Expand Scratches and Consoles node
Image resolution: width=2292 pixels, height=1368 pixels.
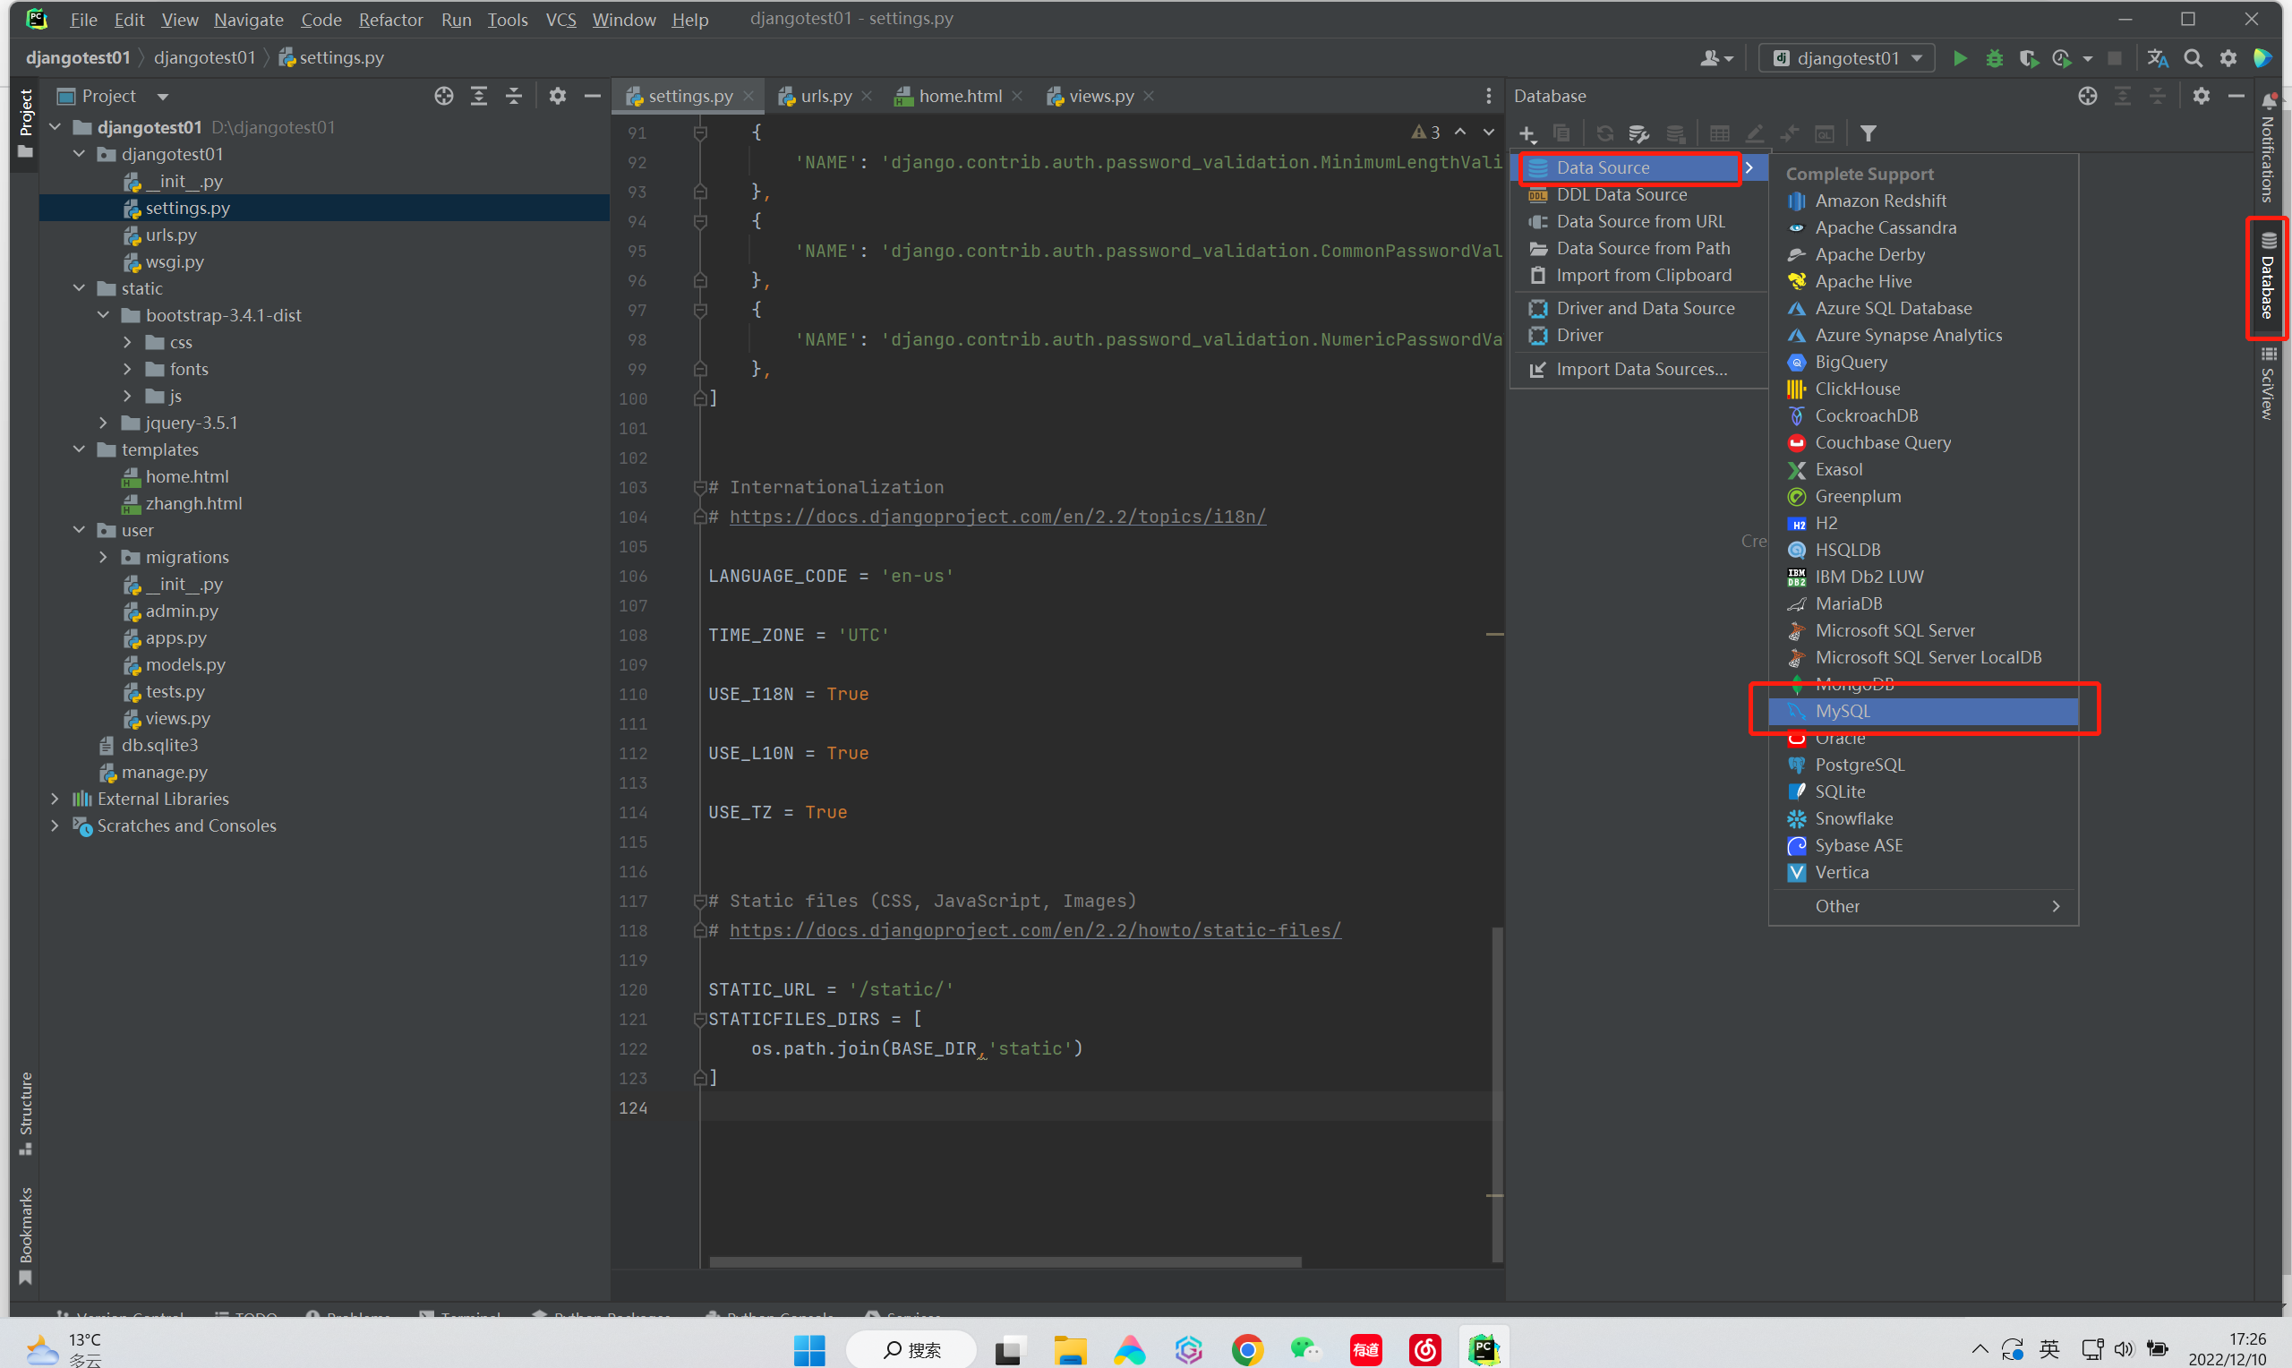(x=56, y=826)
